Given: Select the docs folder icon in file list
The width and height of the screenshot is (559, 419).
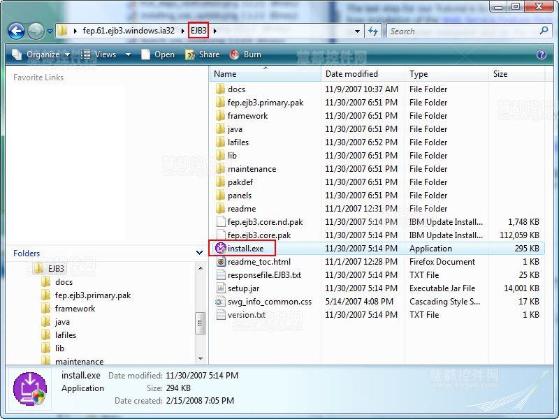Looking at the screenshot, I should pyautogui.click(x=220, y=89).
